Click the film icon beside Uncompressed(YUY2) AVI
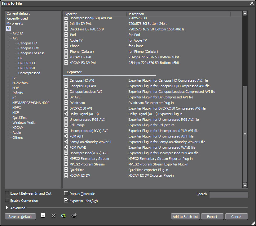256x226 pixels. (x=66, y=153)
